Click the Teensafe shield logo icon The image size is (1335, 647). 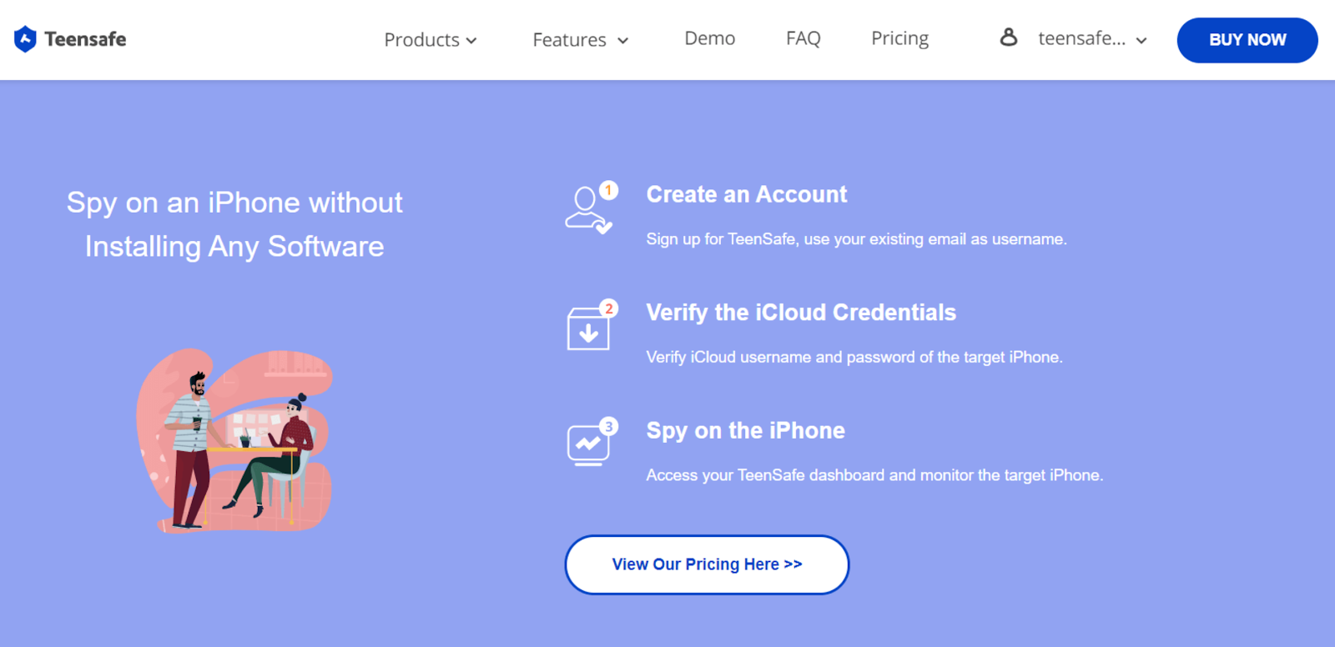point(25,39)
